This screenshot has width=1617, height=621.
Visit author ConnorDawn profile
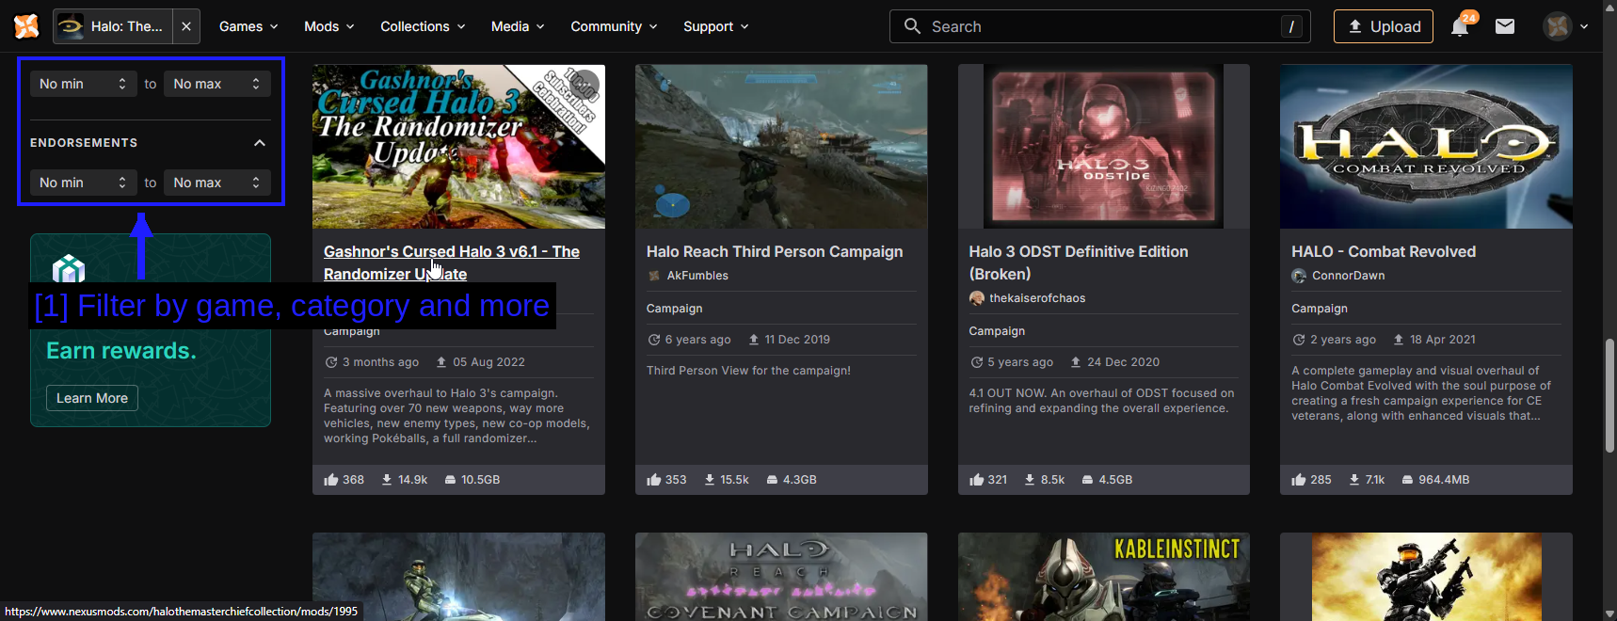point(1349,276)
